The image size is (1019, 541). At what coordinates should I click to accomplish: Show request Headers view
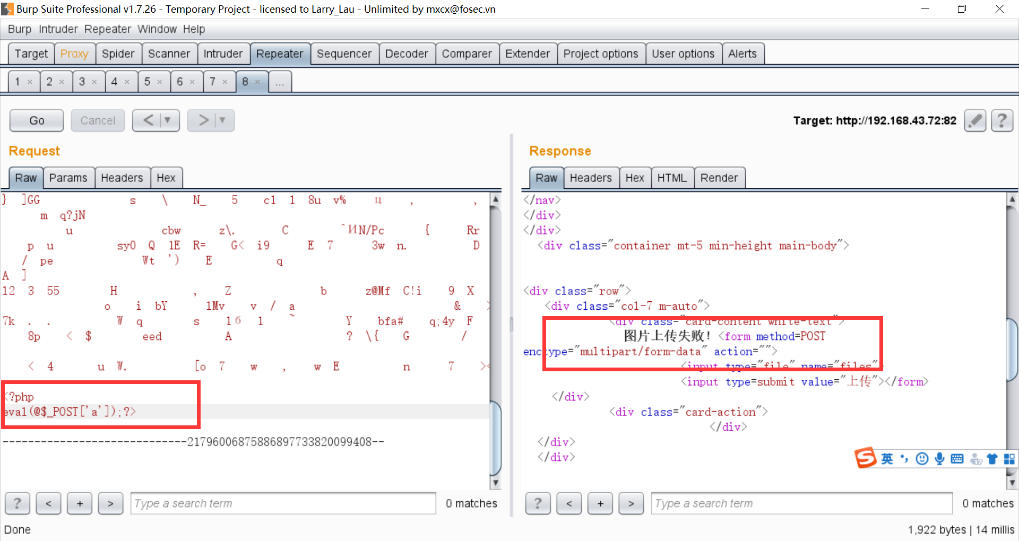pyautogui.click(x=122, y=178)
